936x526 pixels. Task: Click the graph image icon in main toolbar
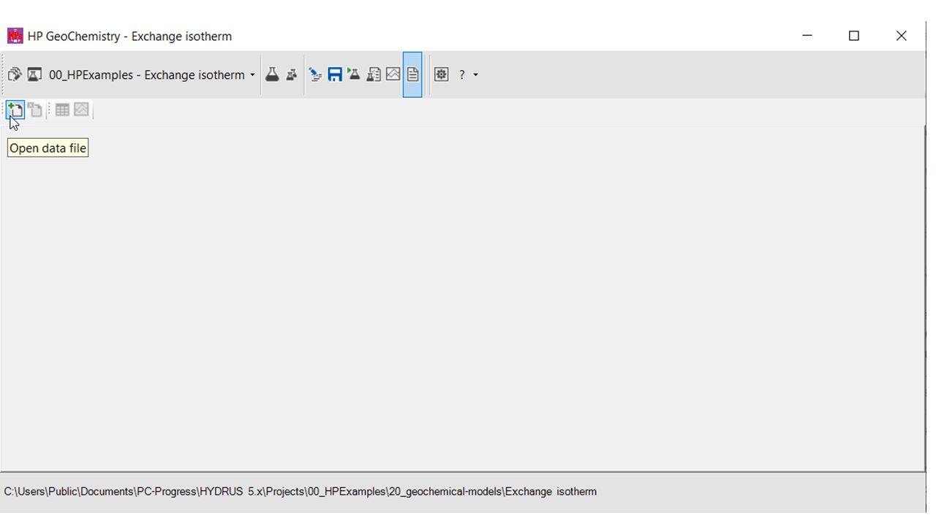point(393,75)
